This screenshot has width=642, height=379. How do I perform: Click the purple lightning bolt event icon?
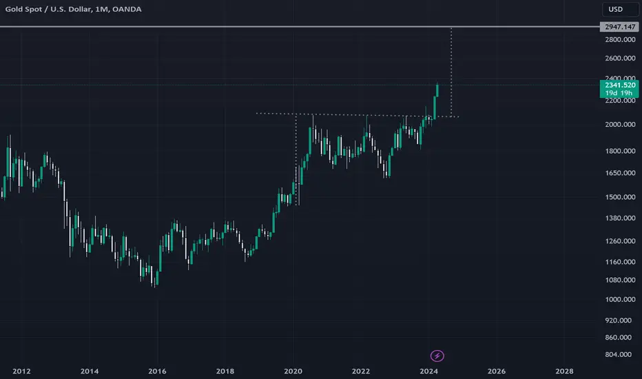(x=437, y=356)
